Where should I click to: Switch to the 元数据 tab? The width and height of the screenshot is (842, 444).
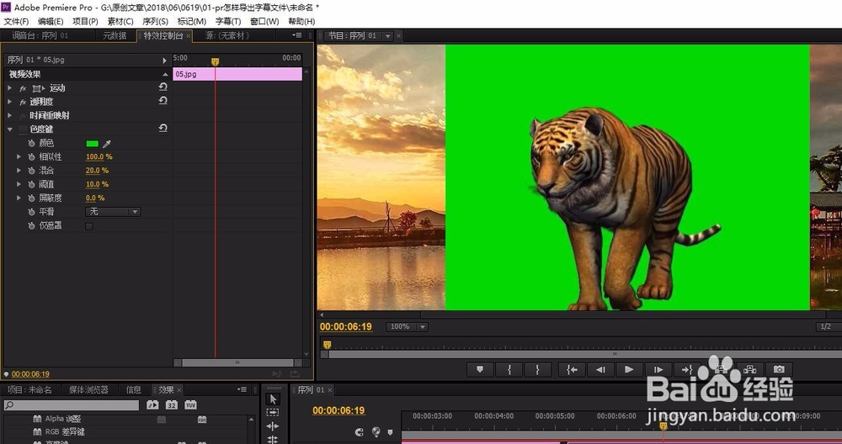pyautogui.click(x=115, y=35)
